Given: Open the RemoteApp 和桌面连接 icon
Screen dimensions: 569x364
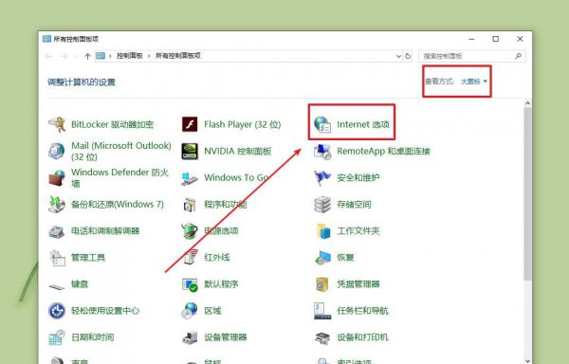Looking at the screenshot, I should click(x=322, y=151).
